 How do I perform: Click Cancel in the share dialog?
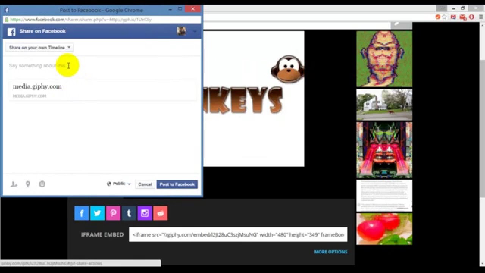coord(145,184)
